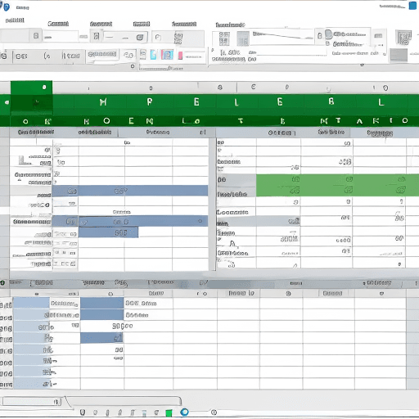Click the gray shaded table icon in the ribbon

(x=243, y=38)
